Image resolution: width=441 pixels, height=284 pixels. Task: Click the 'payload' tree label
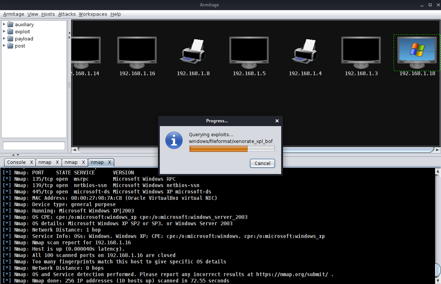24,39
